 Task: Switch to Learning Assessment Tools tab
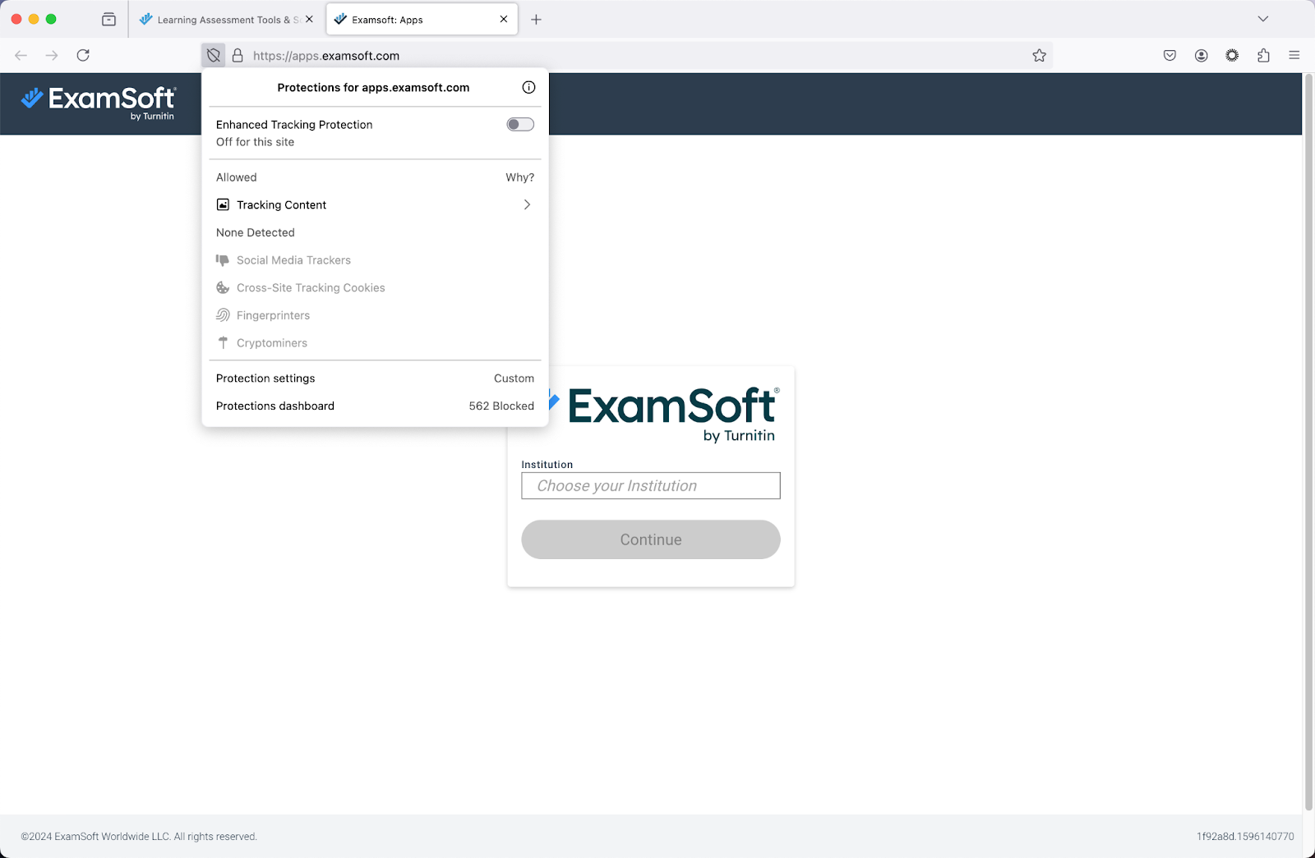(219, 20)
